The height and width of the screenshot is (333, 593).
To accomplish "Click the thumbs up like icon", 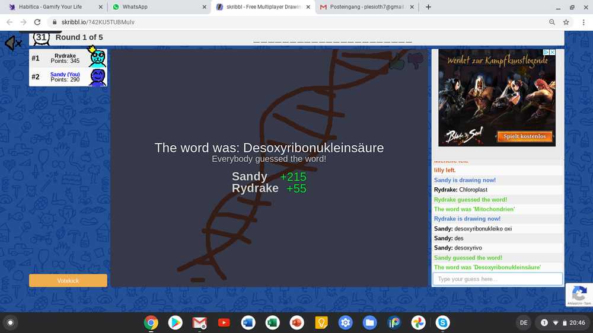I will (x=397, y=62).
